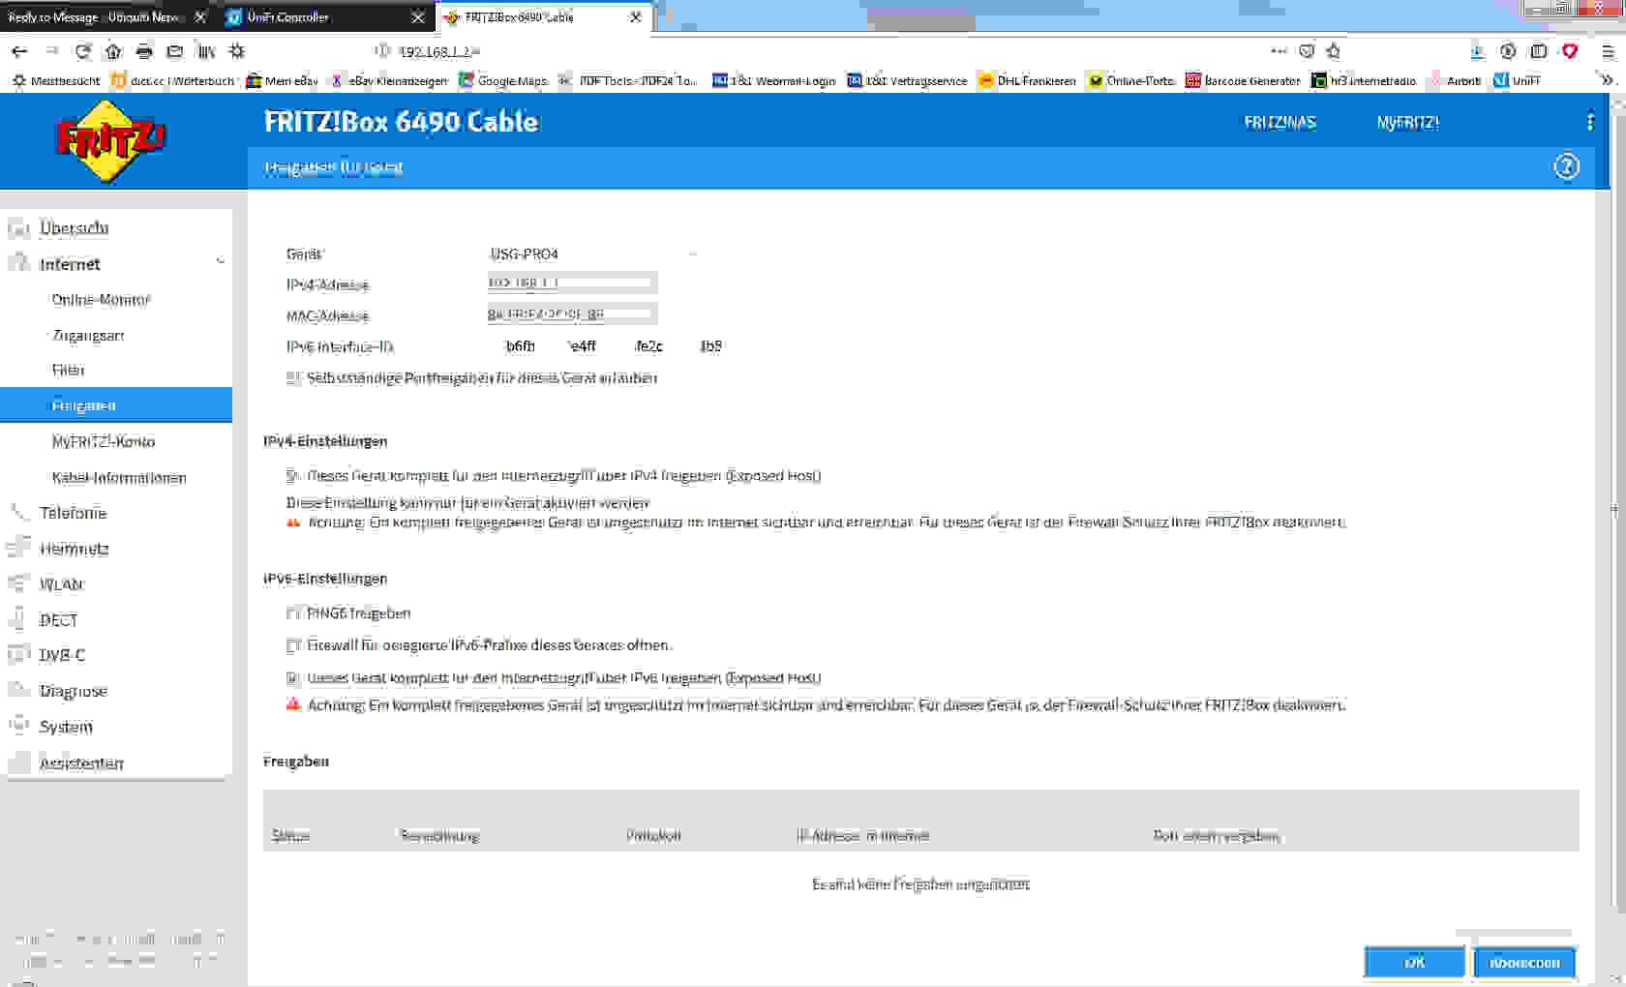Open the library icon in the toolbar

pos(206,51)
